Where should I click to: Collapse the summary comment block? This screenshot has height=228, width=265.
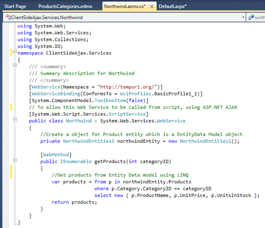pos(15,65)
